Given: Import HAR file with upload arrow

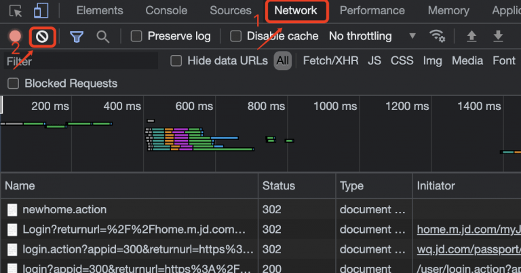Looking at the screenshot, I should tap(472, 36).
